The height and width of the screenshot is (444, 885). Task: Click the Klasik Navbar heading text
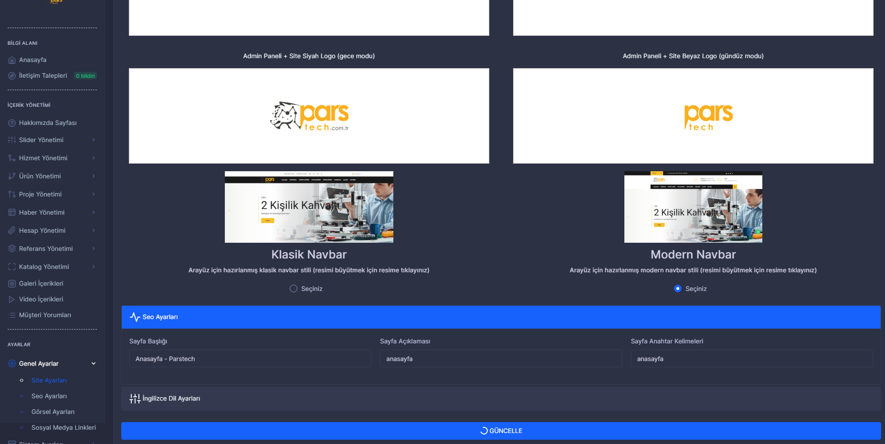click(309, 255)
